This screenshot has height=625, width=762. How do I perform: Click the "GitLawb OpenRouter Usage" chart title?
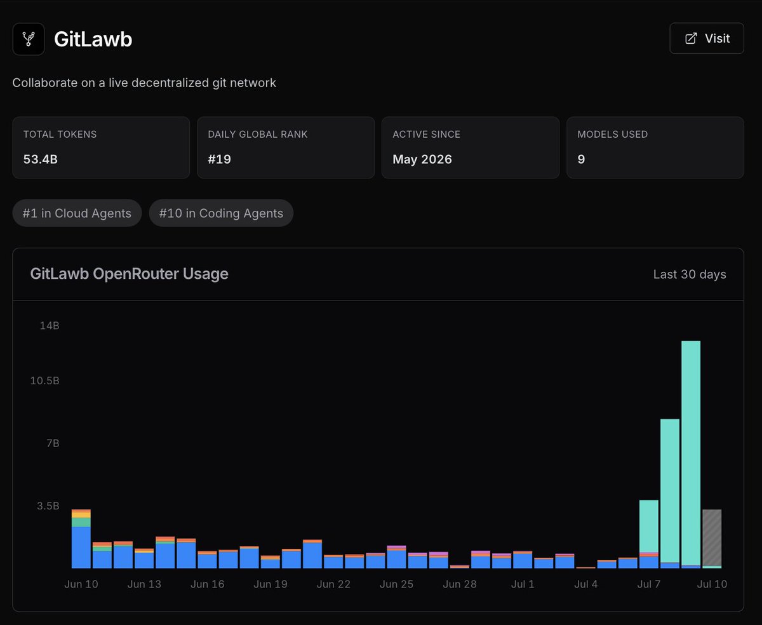pos(130,274)
